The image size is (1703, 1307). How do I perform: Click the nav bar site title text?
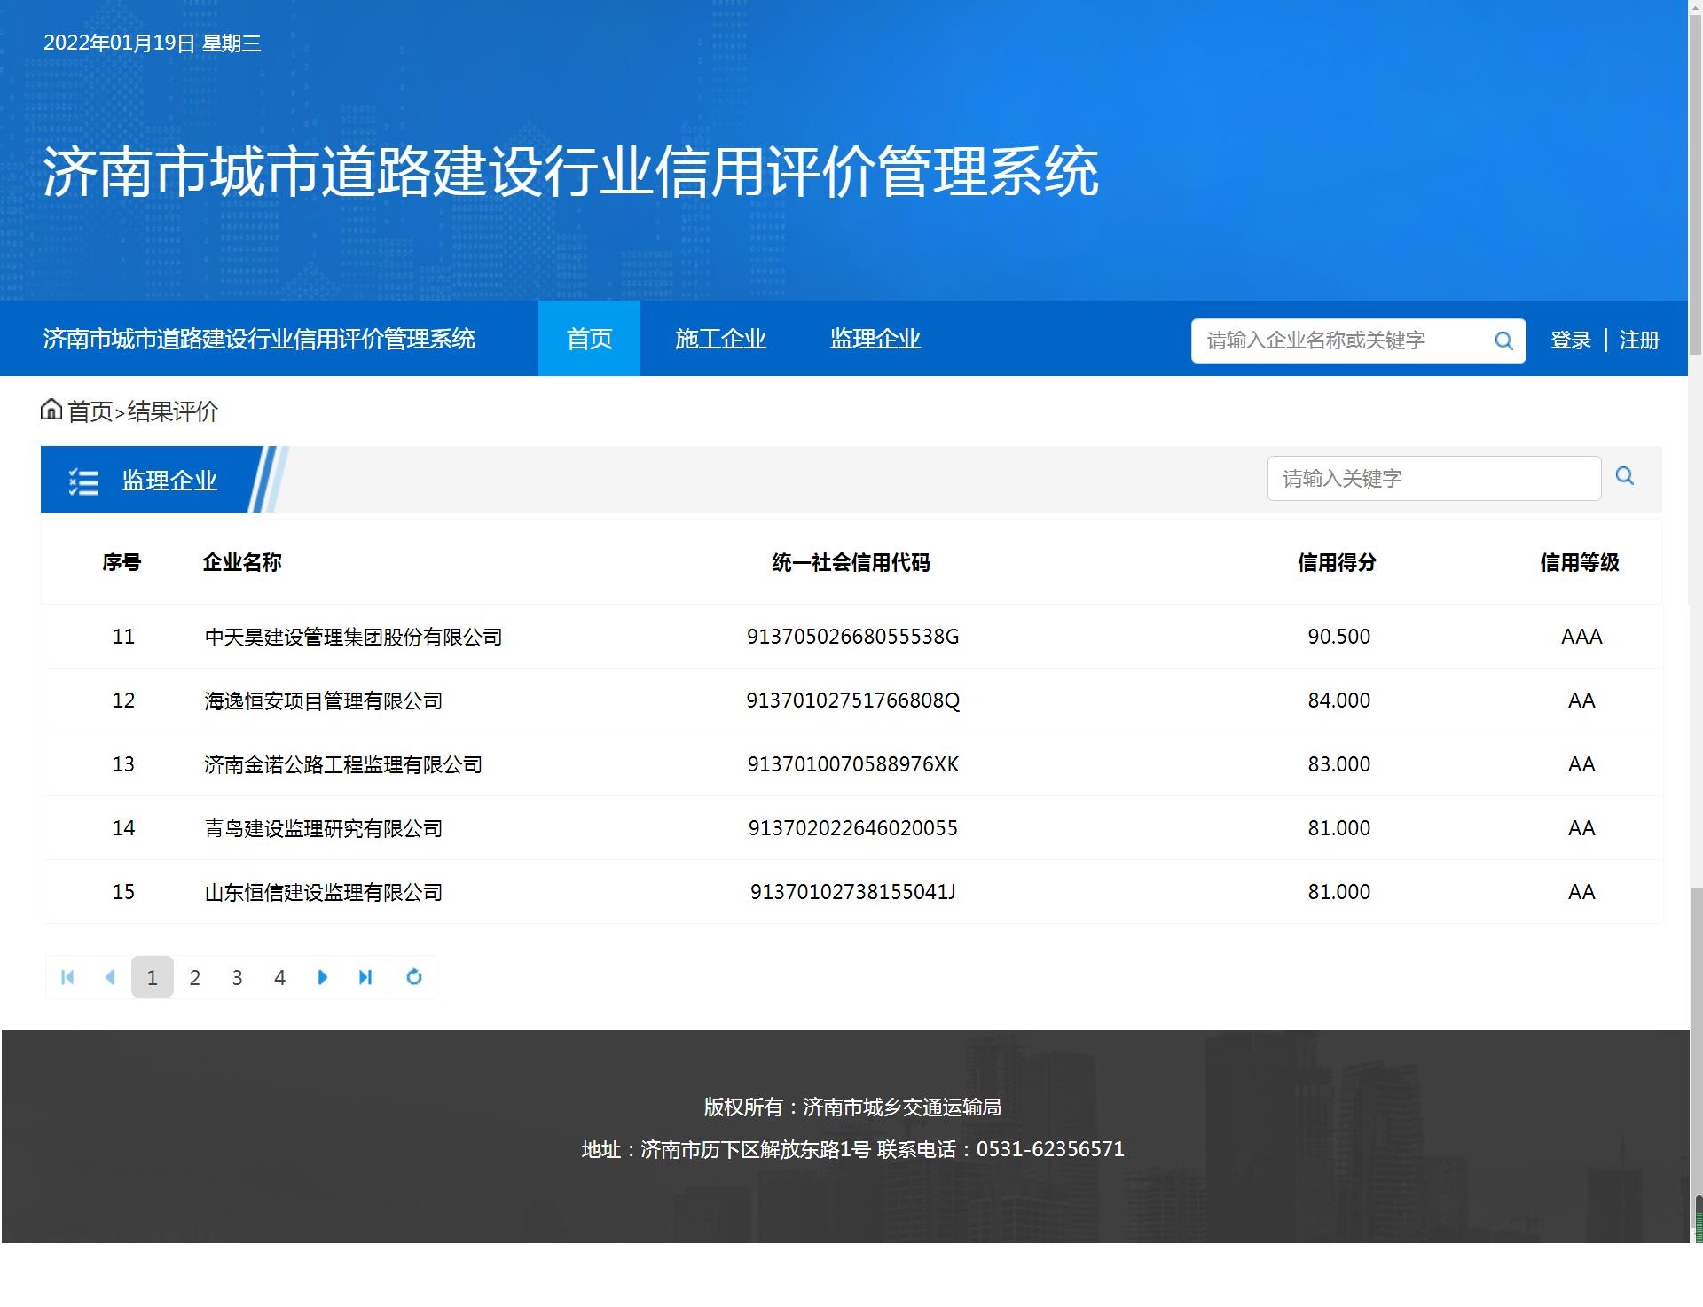point(259,339)
